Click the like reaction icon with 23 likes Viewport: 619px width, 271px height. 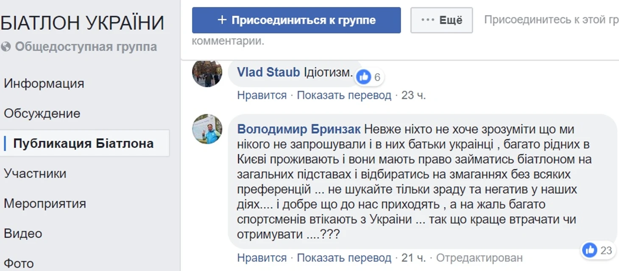pos(589,250)
